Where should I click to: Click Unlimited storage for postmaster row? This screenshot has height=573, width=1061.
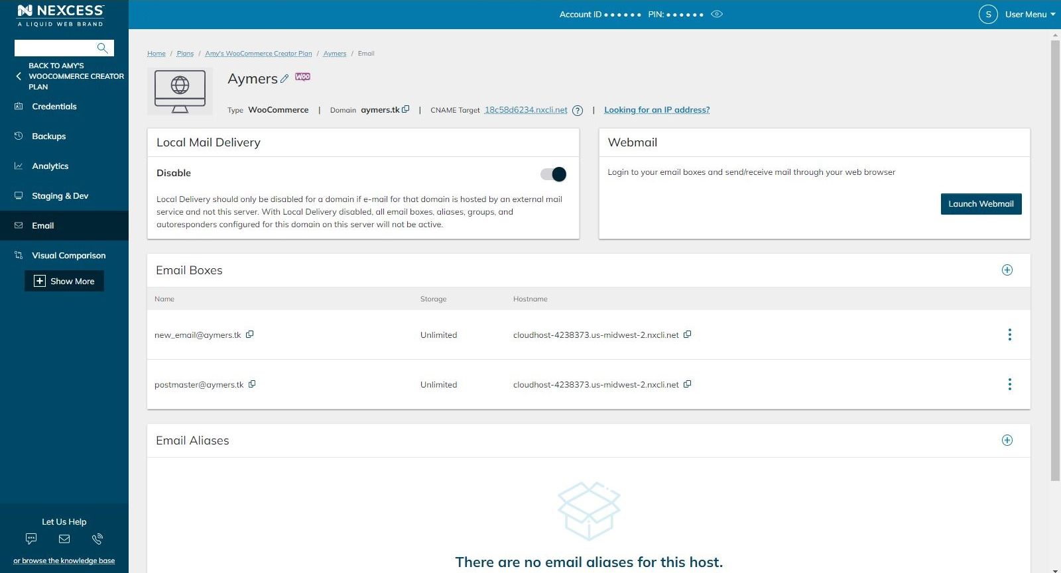click(x=439, y=385)
